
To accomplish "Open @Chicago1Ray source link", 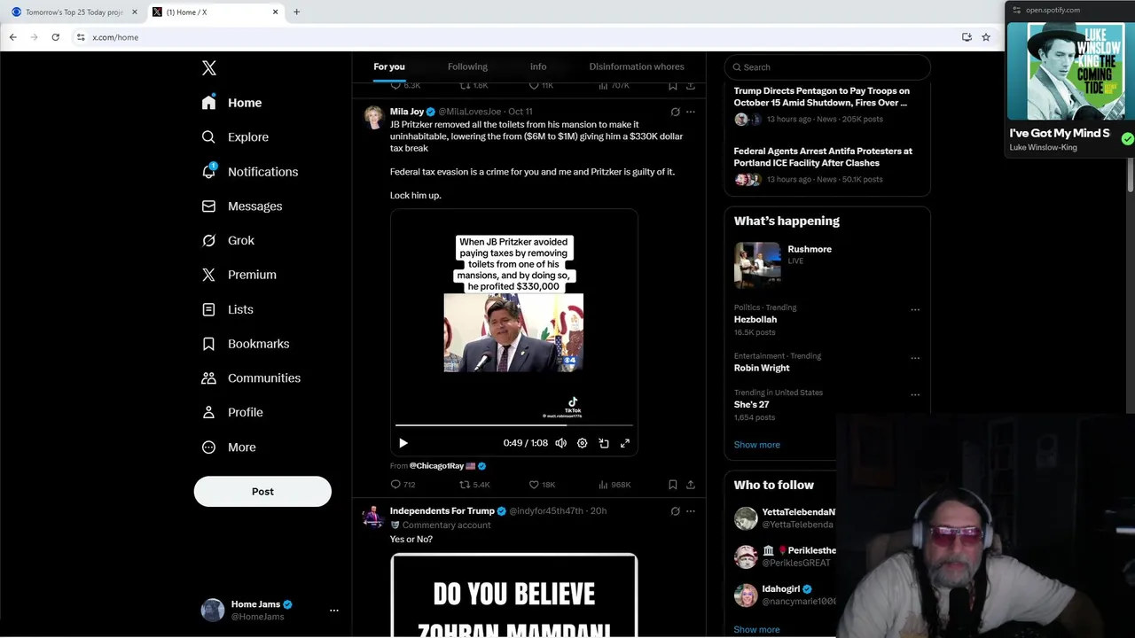I will 436,466.
